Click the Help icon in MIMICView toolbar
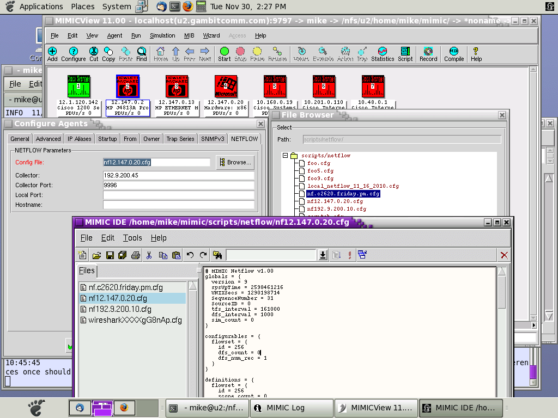 tap(476, 54)
